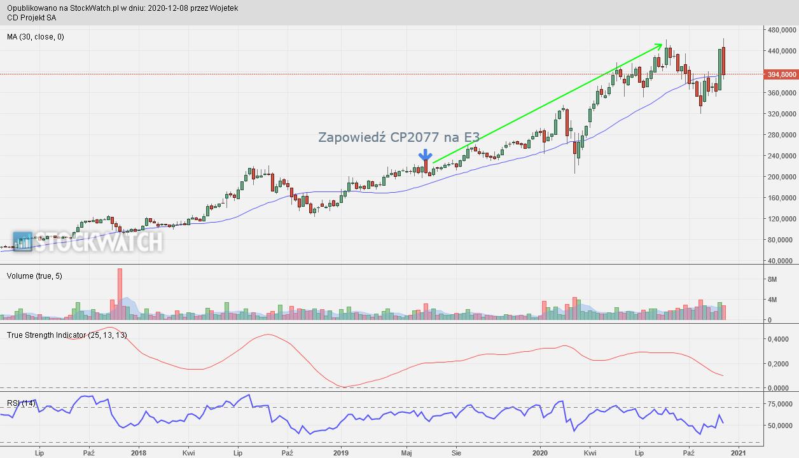
Task: Click the 160,0000 price axis label
Action: coord(782,198)
